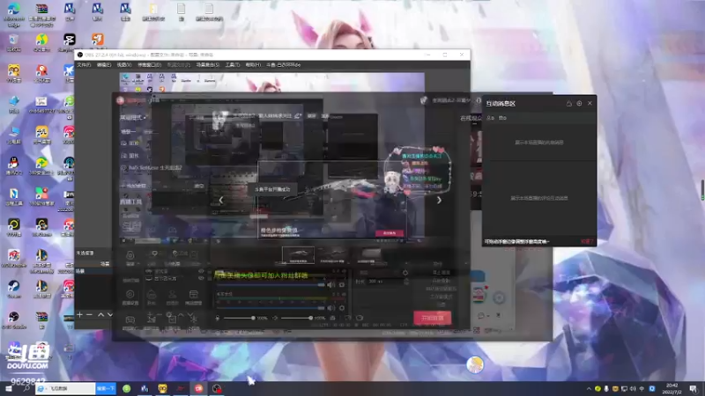Show hidden system tray icons chevron

(x=589, y=389)
